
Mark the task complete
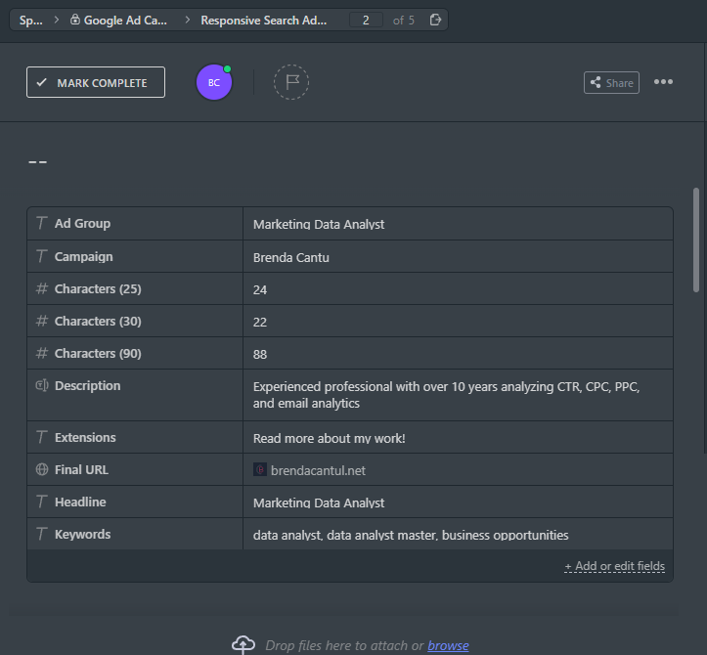96,82
